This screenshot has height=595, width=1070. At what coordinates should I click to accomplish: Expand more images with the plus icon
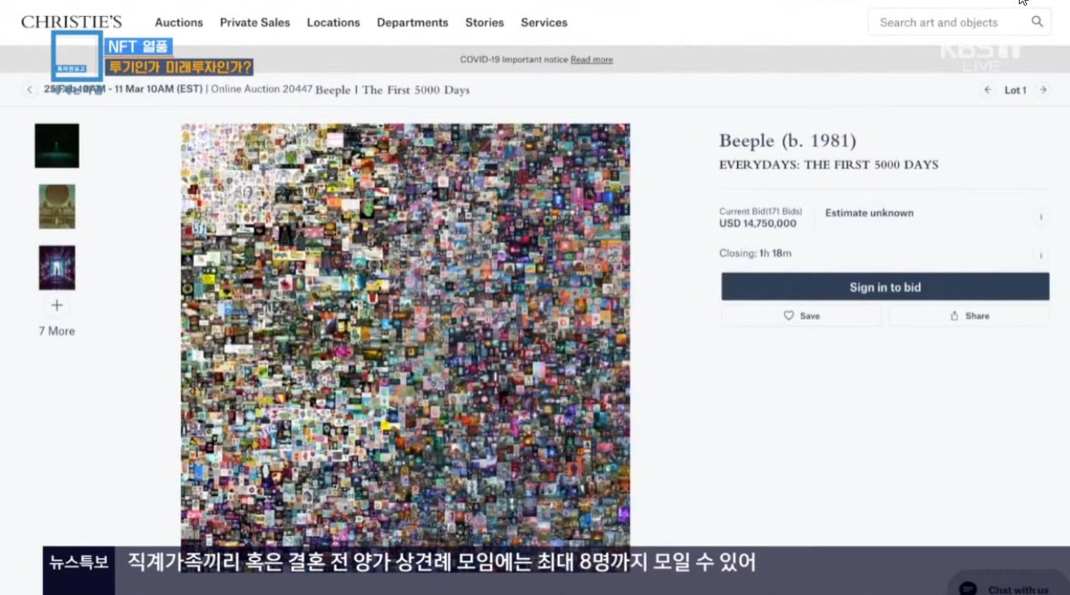point(57,306)
